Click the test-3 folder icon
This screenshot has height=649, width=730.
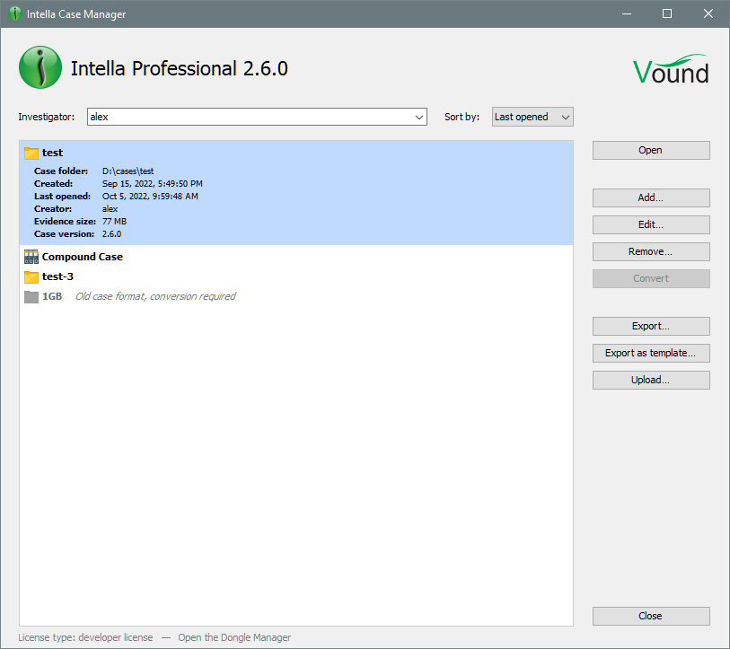coord(31,276)
